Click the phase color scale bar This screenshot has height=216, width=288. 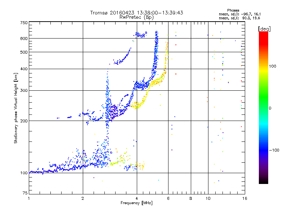pyautogui.click(x=264, y=108)
